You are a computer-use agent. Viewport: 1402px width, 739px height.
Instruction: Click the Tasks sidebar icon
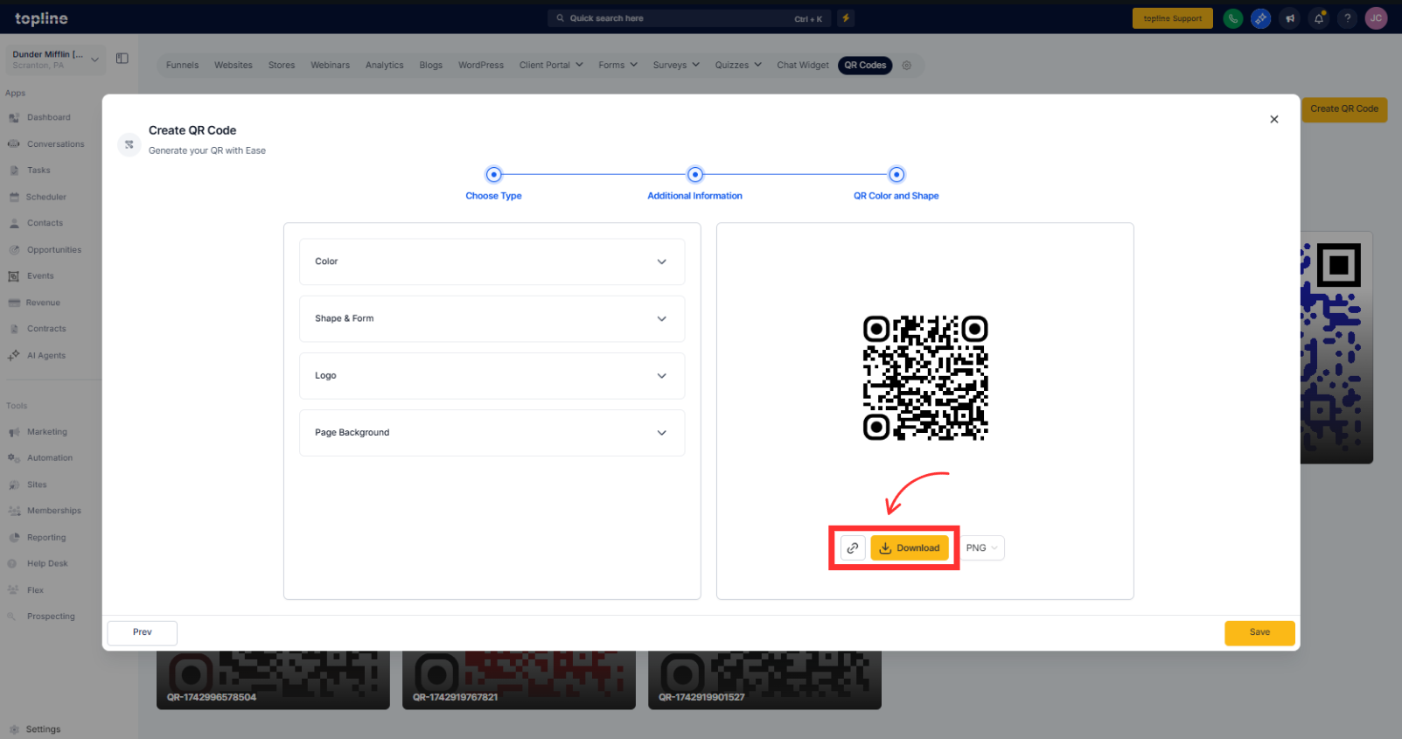[14, 171]
